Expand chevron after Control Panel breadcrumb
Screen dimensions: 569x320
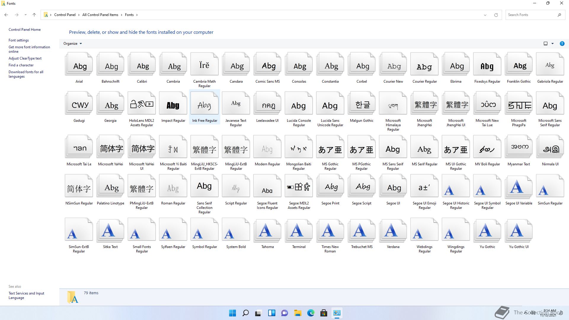(79, 15)
